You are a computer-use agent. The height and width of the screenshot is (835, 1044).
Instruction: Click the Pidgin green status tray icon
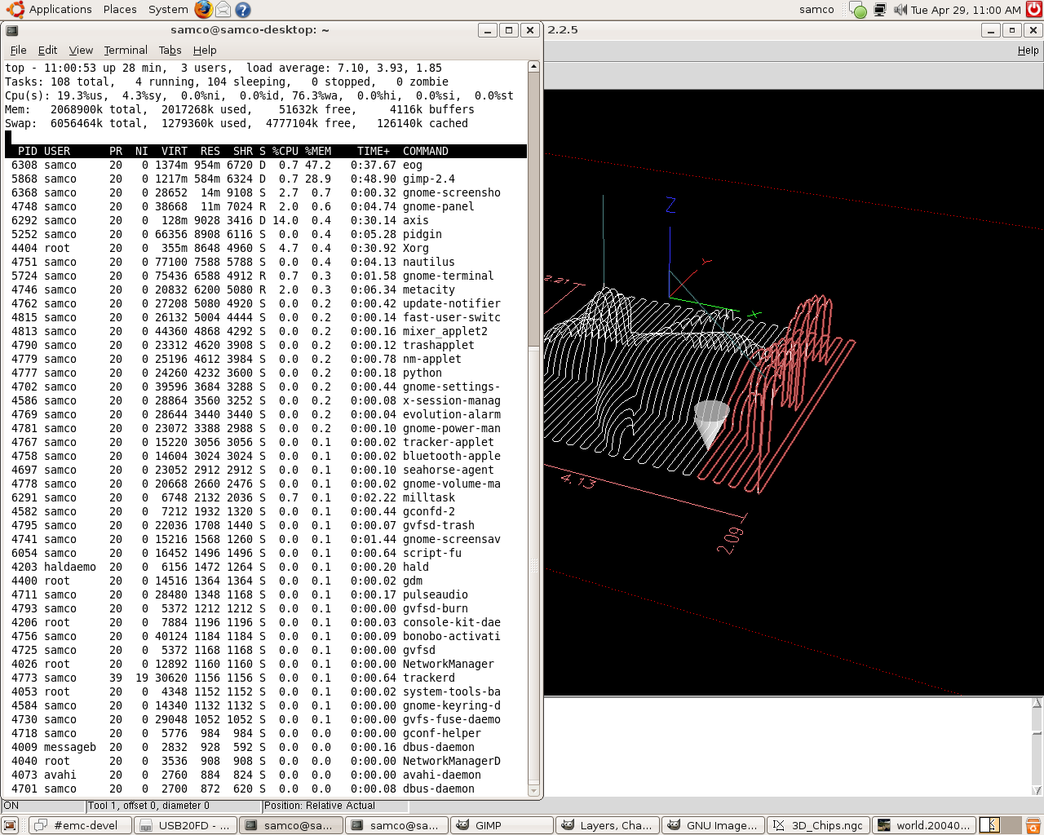(x=858, y=10)
